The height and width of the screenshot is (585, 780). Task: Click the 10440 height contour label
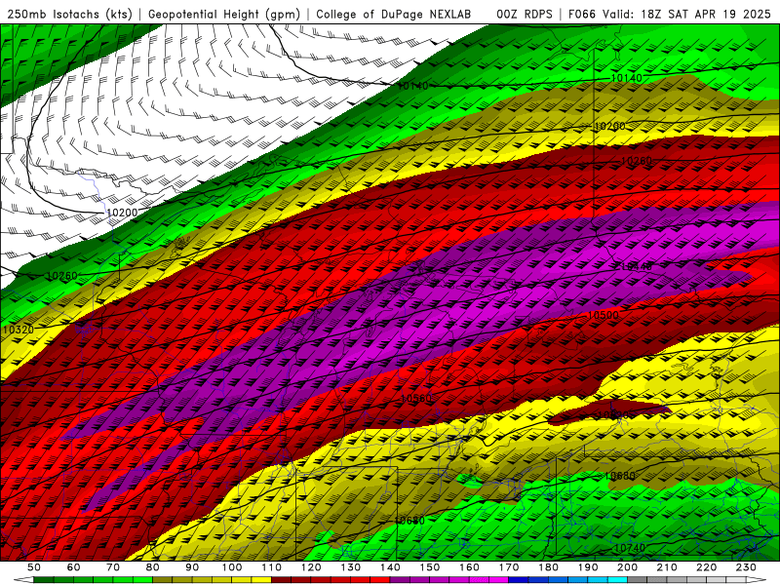tap(637, 266)
